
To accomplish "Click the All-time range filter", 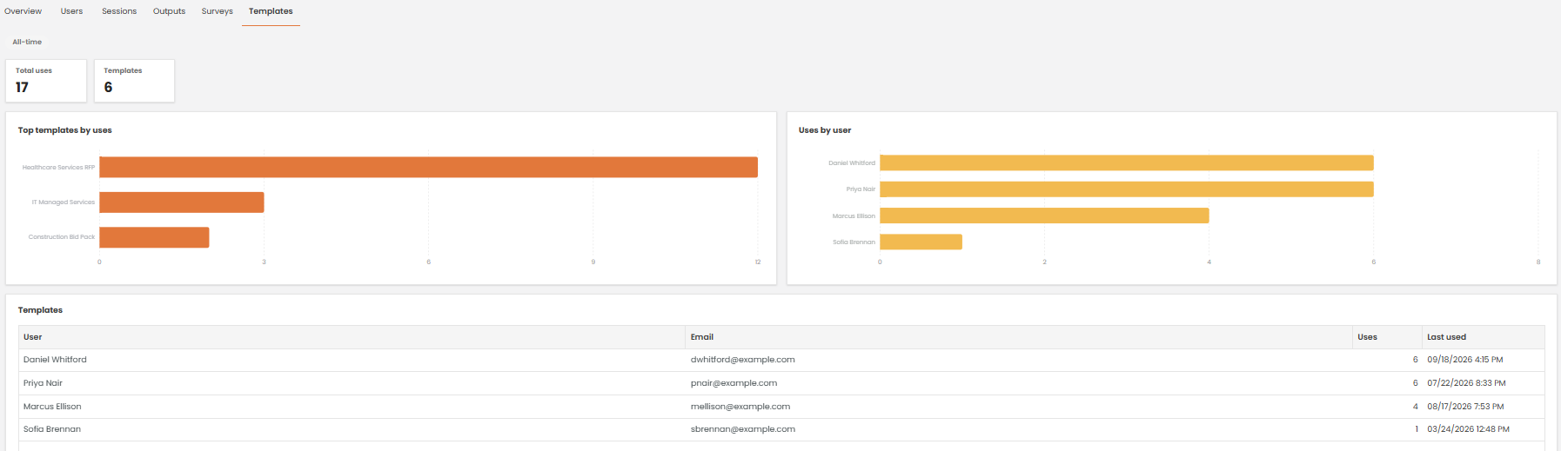I will pos(27,42).
